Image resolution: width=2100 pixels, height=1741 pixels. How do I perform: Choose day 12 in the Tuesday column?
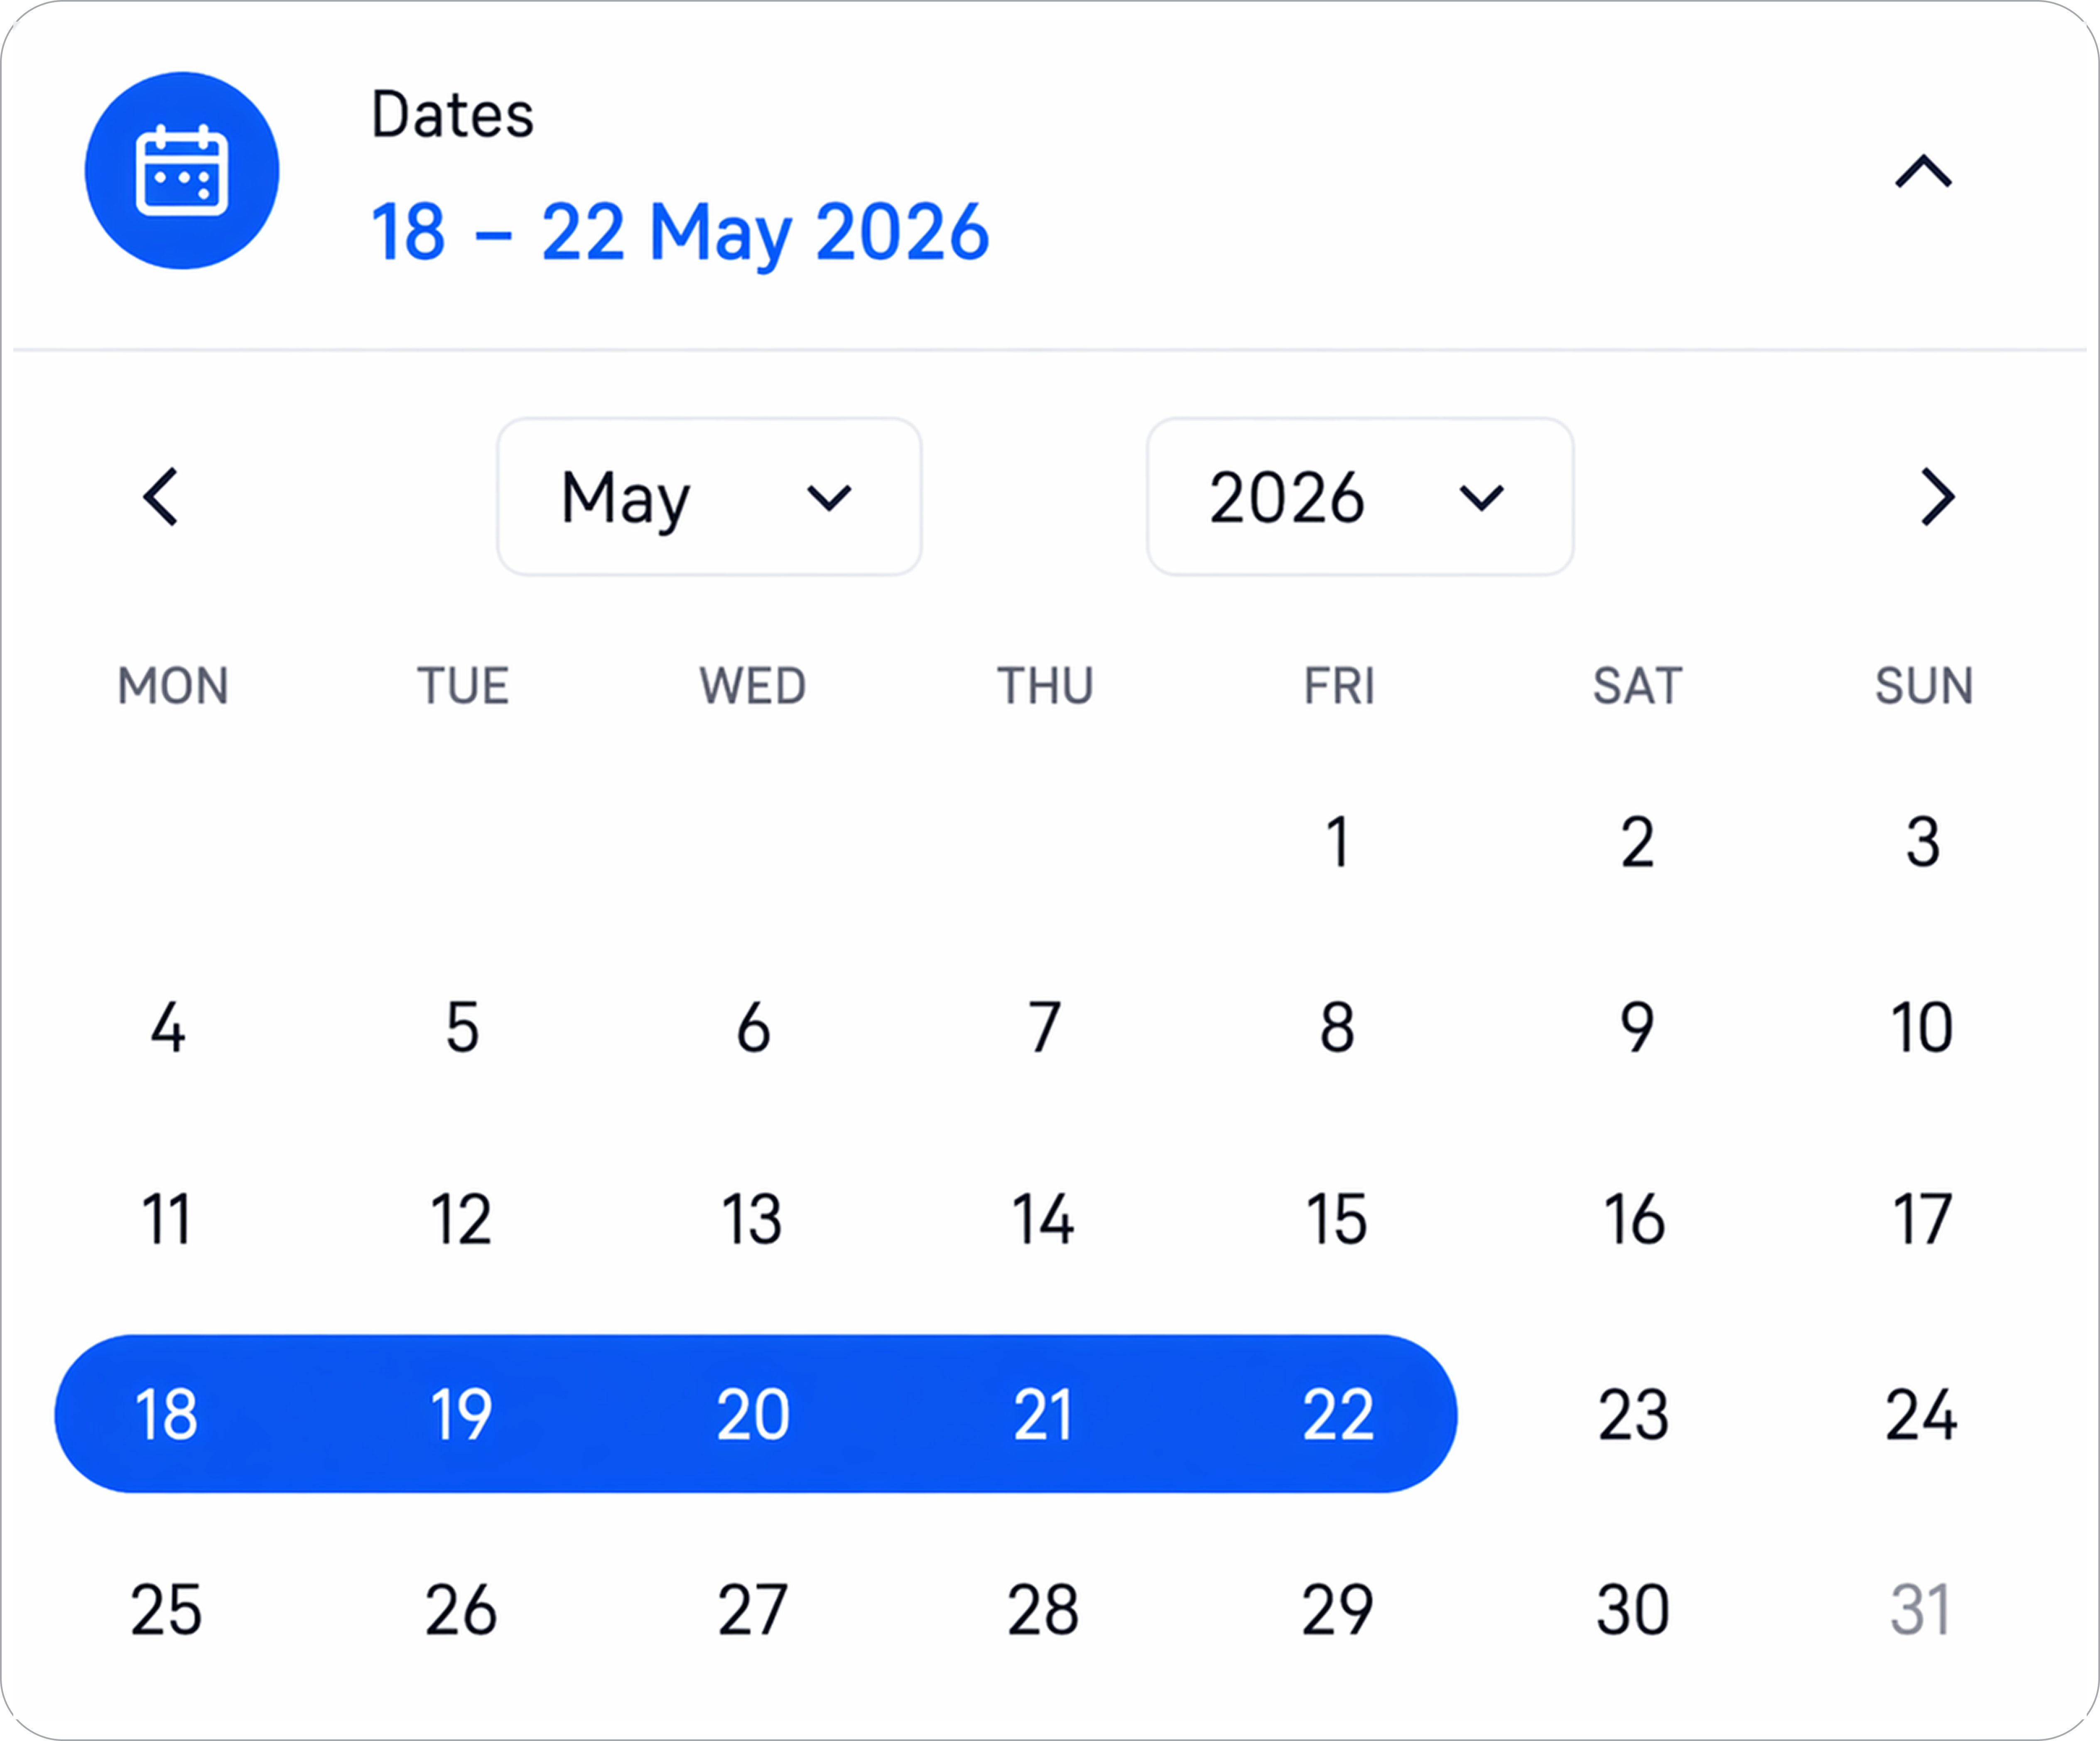tap(461, 1219)
